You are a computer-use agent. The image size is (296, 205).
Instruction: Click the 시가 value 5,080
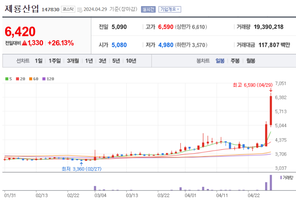(x=119, y=45)
